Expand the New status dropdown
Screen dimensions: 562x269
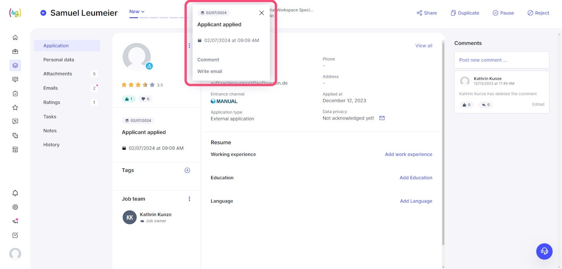tap(137, 12)
